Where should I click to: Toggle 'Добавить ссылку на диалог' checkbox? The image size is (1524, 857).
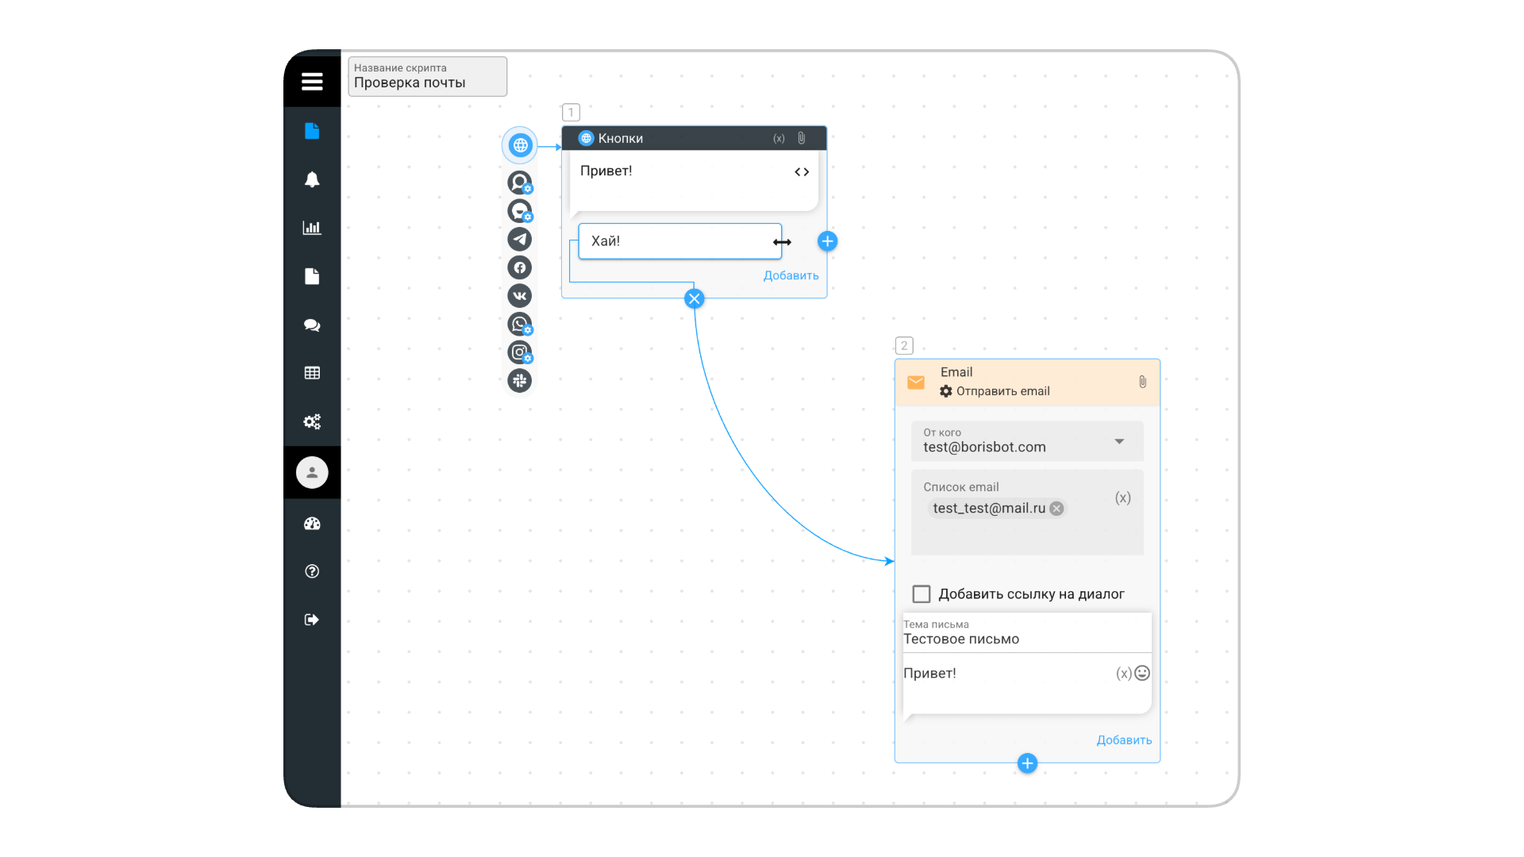click(922, 594)
